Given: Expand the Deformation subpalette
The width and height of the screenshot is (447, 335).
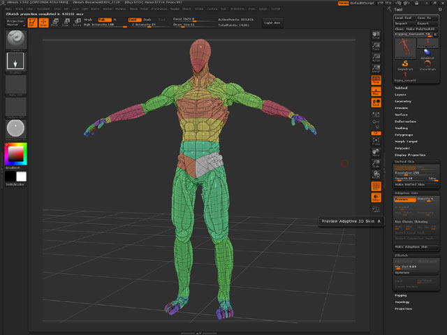Looking at the screenshot, I should click(406, 121).
